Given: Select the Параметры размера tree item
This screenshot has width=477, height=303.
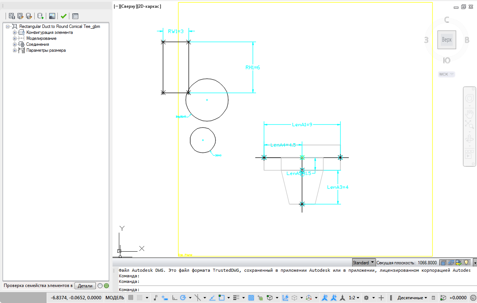Looking at the screenshot, I should point(46,50).
